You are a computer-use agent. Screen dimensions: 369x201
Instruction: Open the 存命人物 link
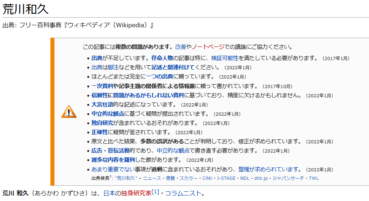point(162,58)
